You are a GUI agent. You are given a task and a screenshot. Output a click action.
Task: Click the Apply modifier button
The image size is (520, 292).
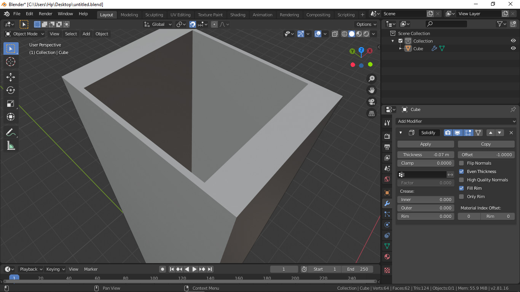coord(425,144)
